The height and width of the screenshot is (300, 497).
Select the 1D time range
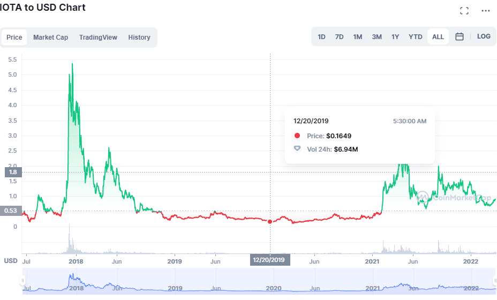(x=321, y=37)
